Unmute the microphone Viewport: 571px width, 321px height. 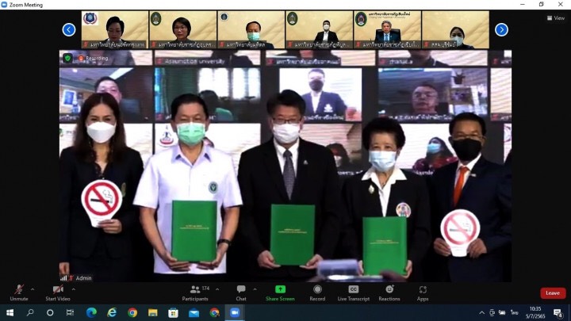(19, 292)
